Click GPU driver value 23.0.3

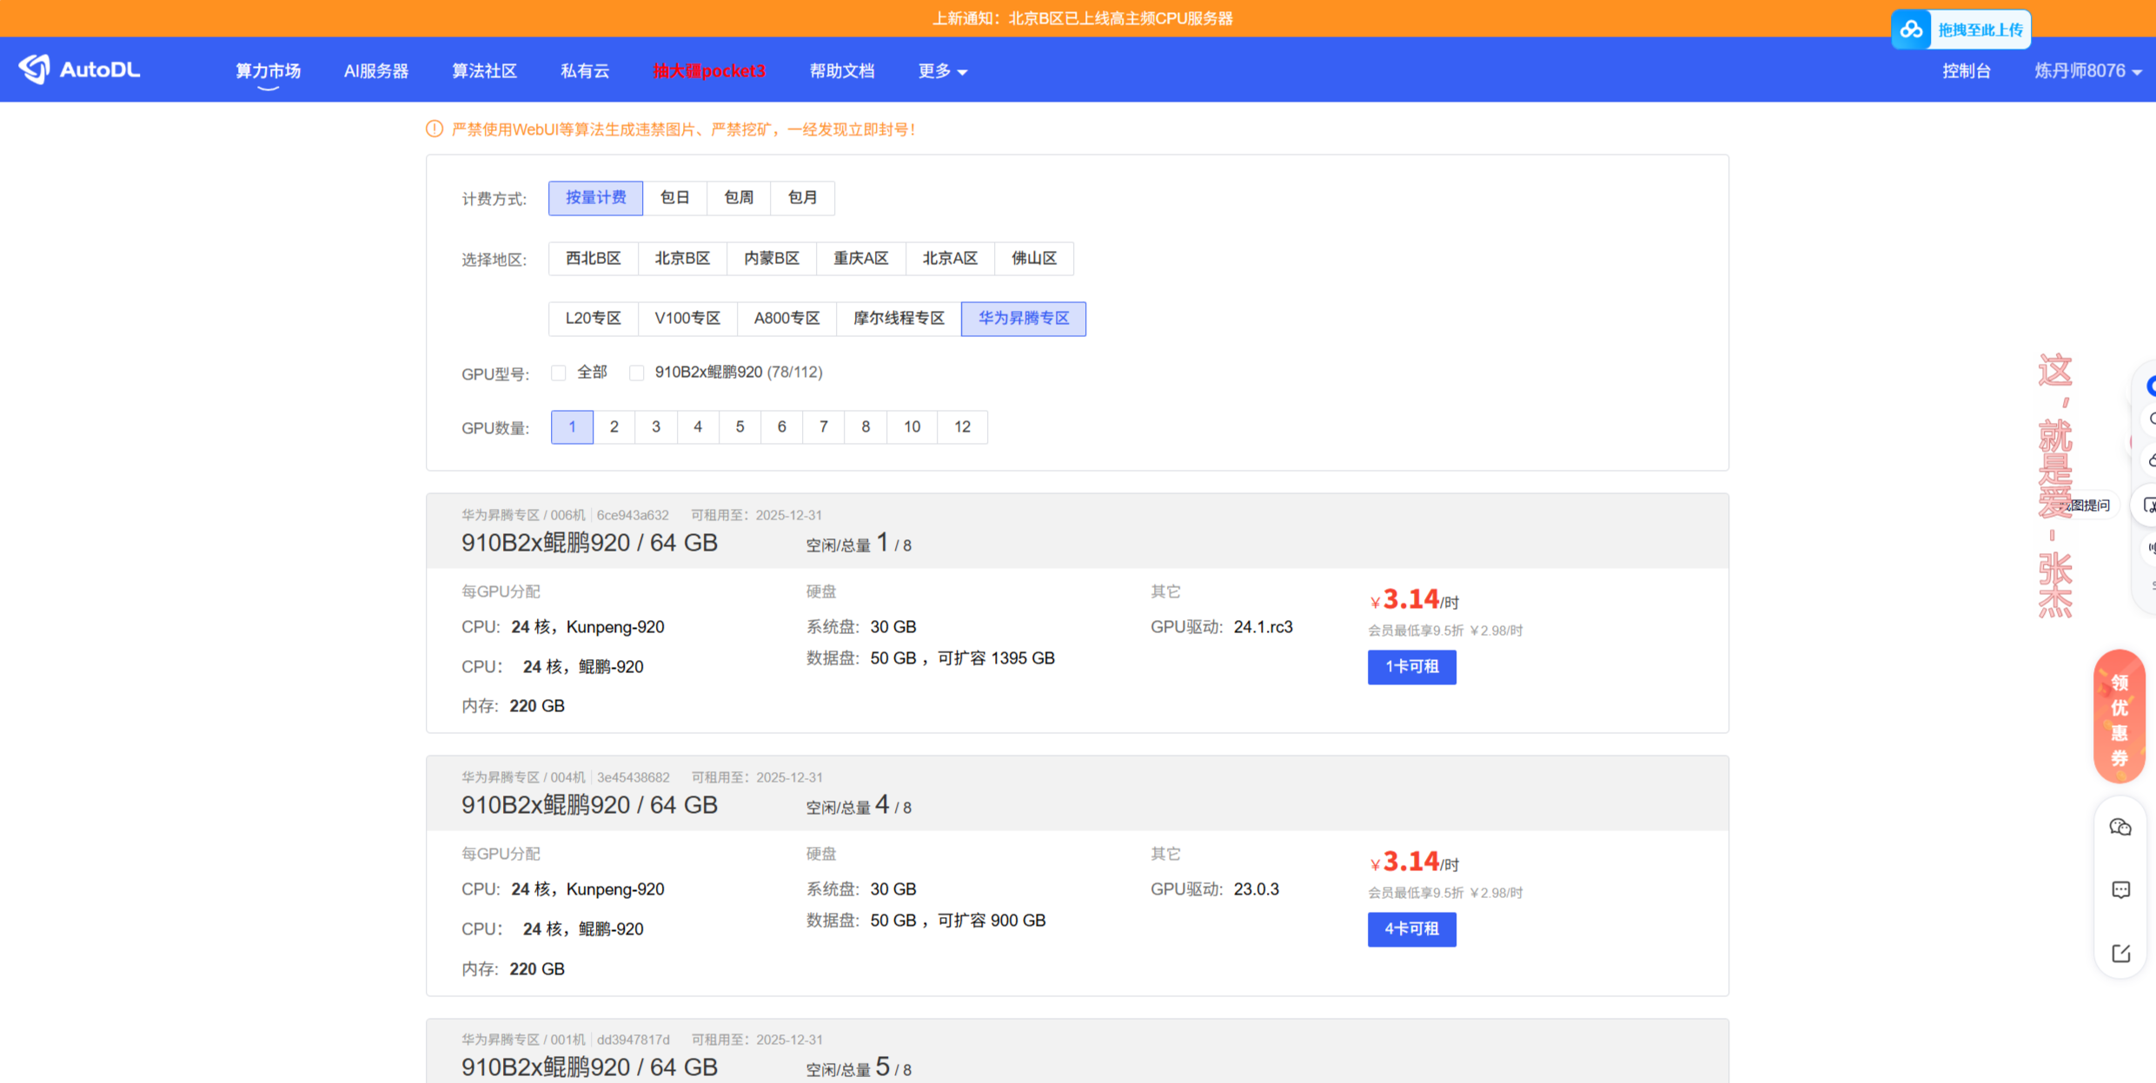point(1257,889)
